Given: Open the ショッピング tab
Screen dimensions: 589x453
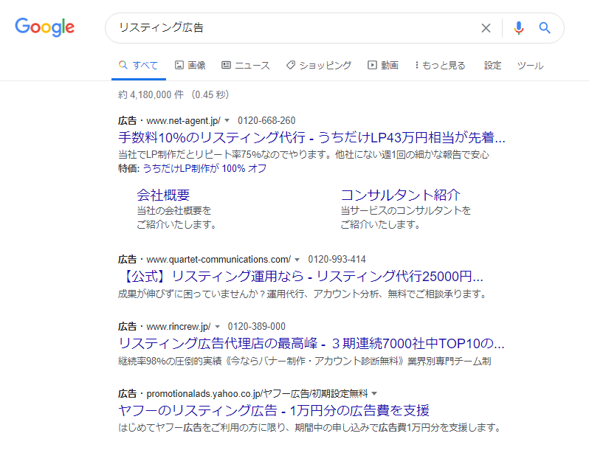Looking at the screenshot, I should [x=319, y=66].
